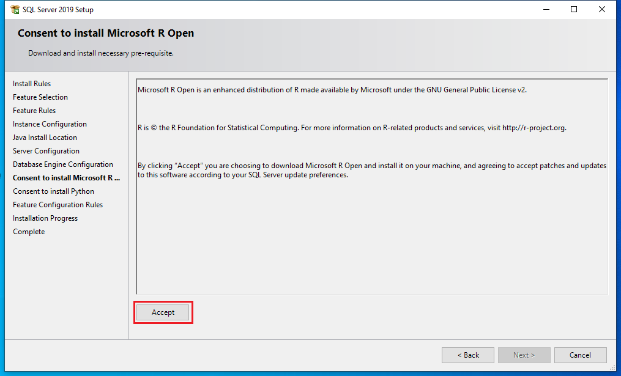Image resolution: width=621 pixels, height=376 pixels.
Task: Select Consent to install Microsoft R step
Action: click(66, 178)
